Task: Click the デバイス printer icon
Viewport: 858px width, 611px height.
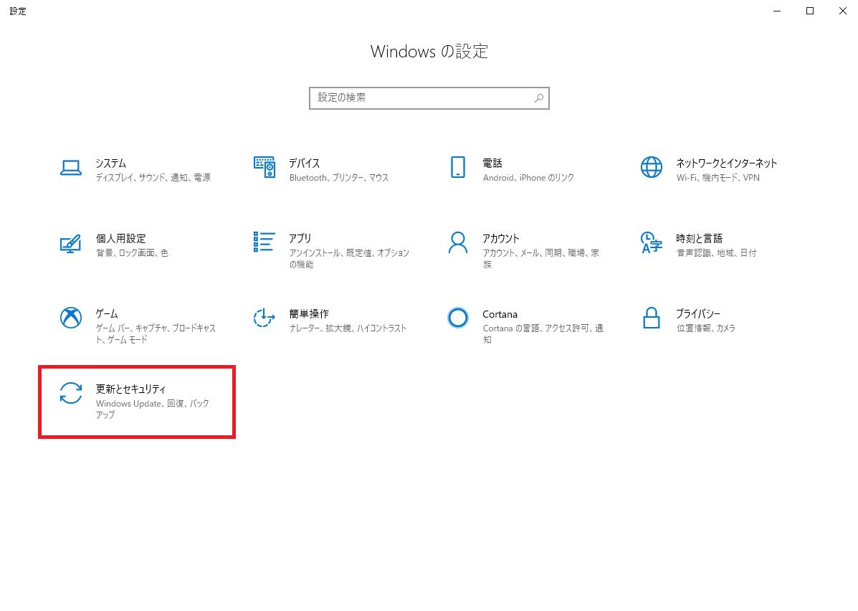Action: click(264, 166)
